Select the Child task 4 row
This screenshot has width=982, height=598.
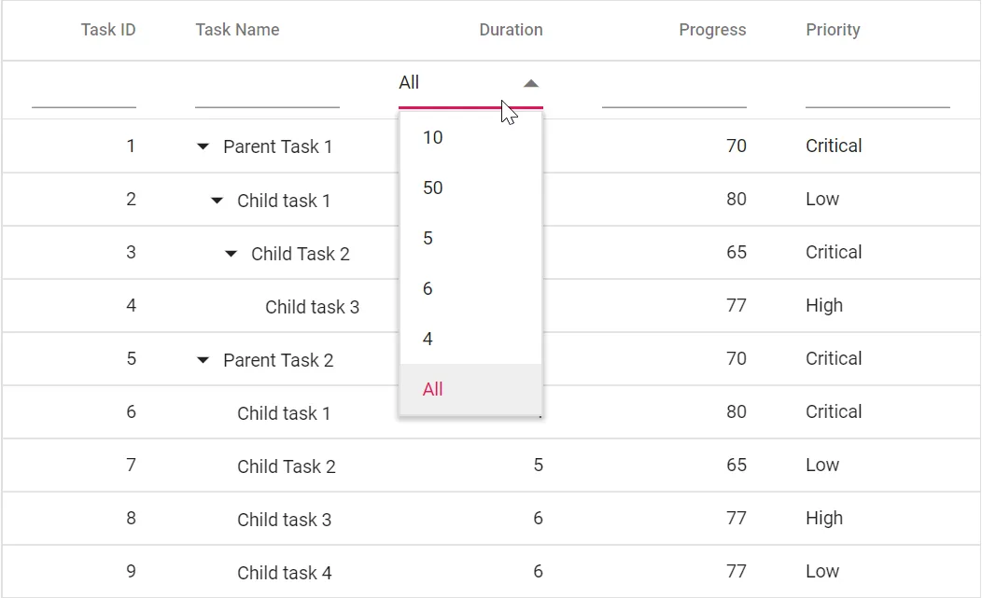tap(285, 572)
